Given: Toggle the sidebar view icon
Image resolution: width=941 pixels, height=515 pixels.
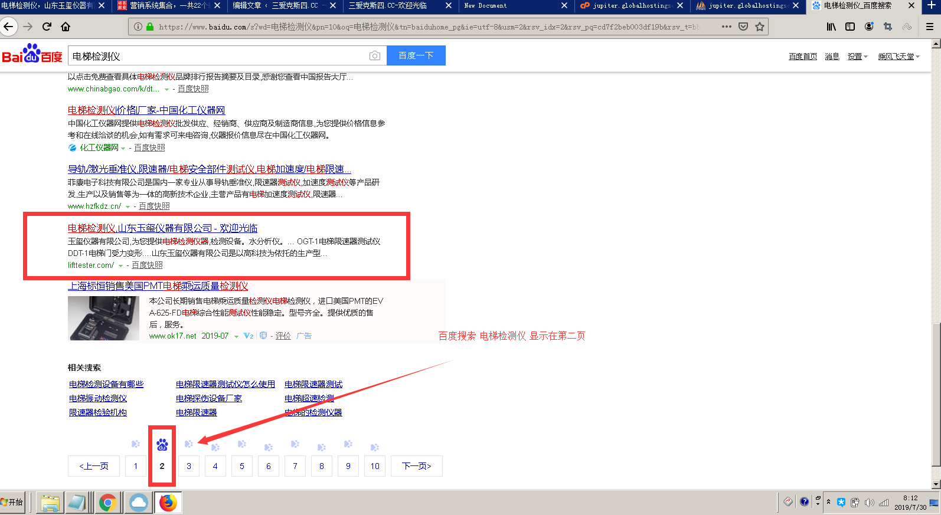Looking at the screenshot, I should [850, 27].
